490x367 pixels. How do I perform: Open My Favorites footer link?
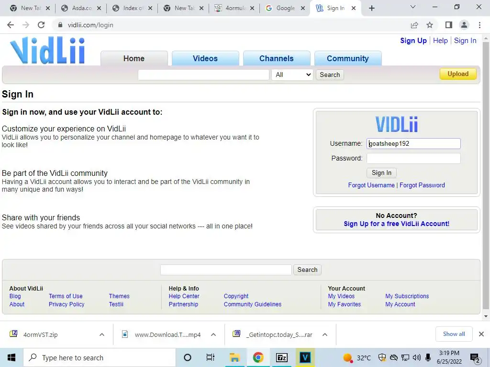coord(345,304)
